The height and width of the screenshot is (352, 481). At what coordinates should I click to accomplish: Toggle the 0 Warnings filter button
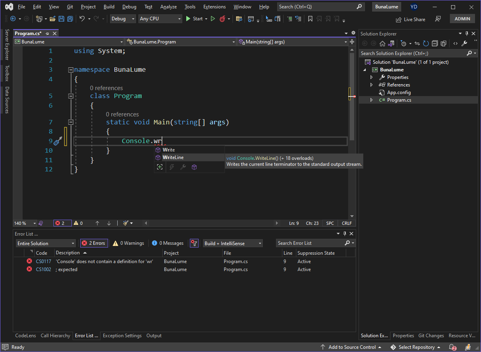coord(128,243)
